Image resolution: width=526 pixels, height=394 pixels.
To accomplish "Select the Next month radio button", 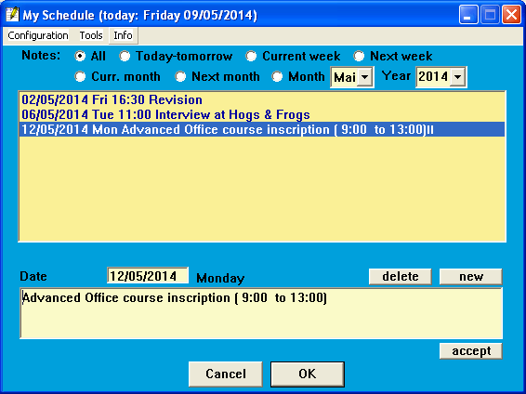I will pos(180,76).
